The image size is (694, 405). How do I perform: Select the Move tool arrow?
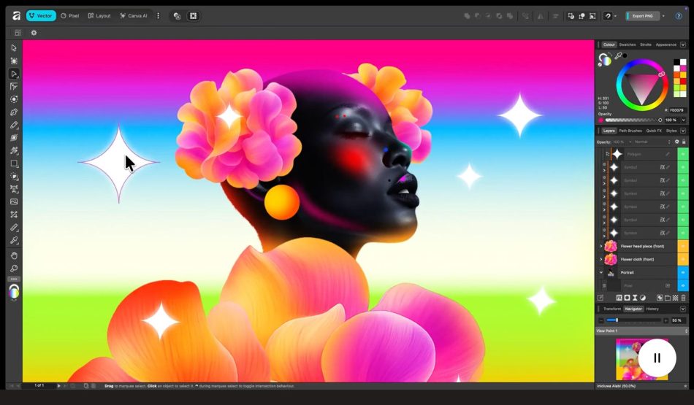(x=14, y=48)
